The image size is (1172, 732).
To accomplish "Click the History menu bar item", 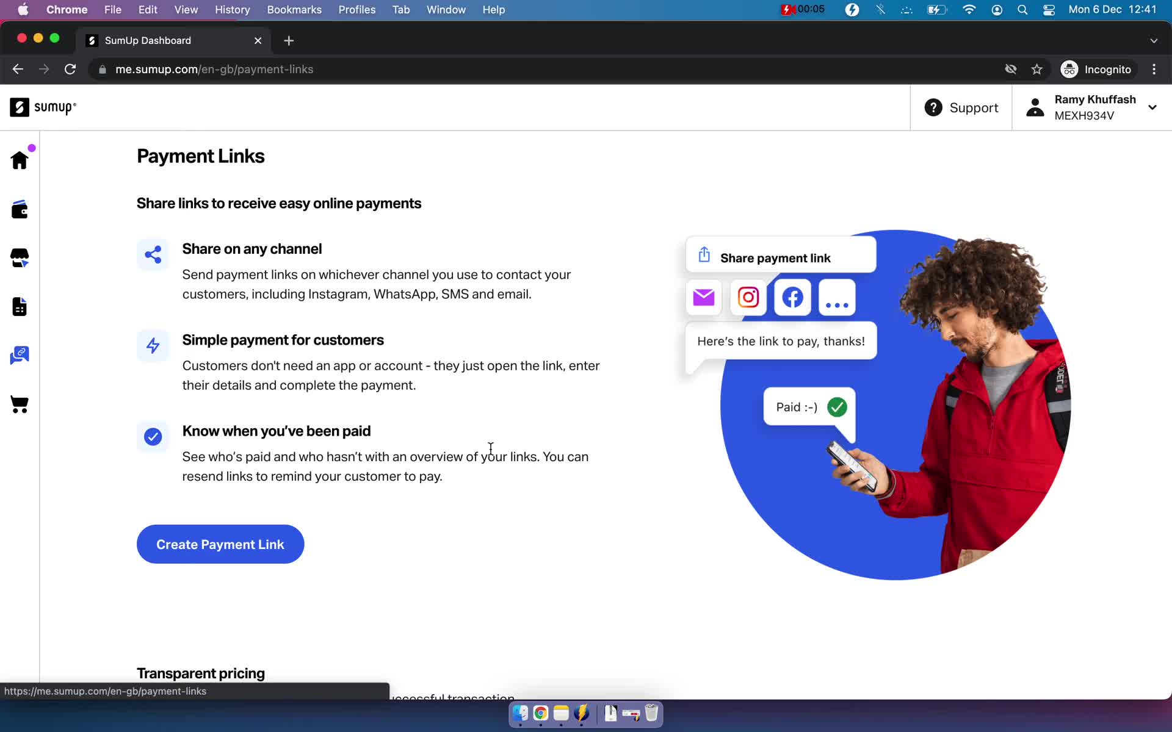I will click(x=233, y=9).
